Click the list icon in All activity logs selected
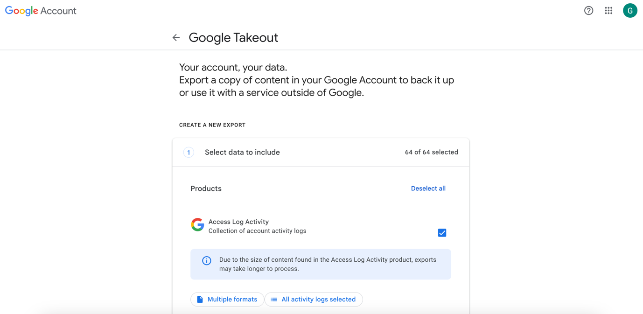This screenshot has height=314, width=643. [x=274, y=300]
